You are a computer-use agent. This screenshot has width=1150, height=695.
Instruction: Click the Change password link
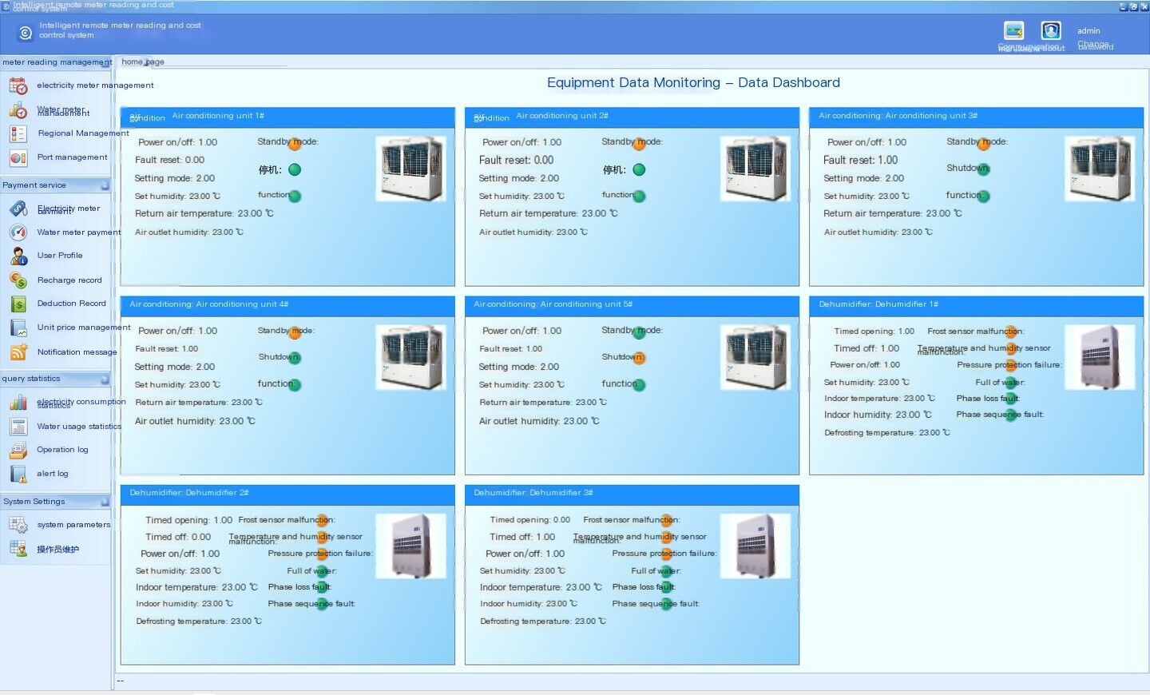[1095, 46]
